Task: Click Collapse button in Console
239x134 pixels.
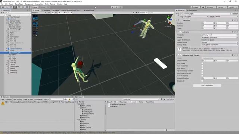Action: (x=9, y=99)
